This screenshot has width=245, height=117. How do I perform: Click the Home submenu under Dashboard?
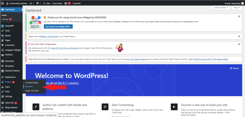pos(4,15)
